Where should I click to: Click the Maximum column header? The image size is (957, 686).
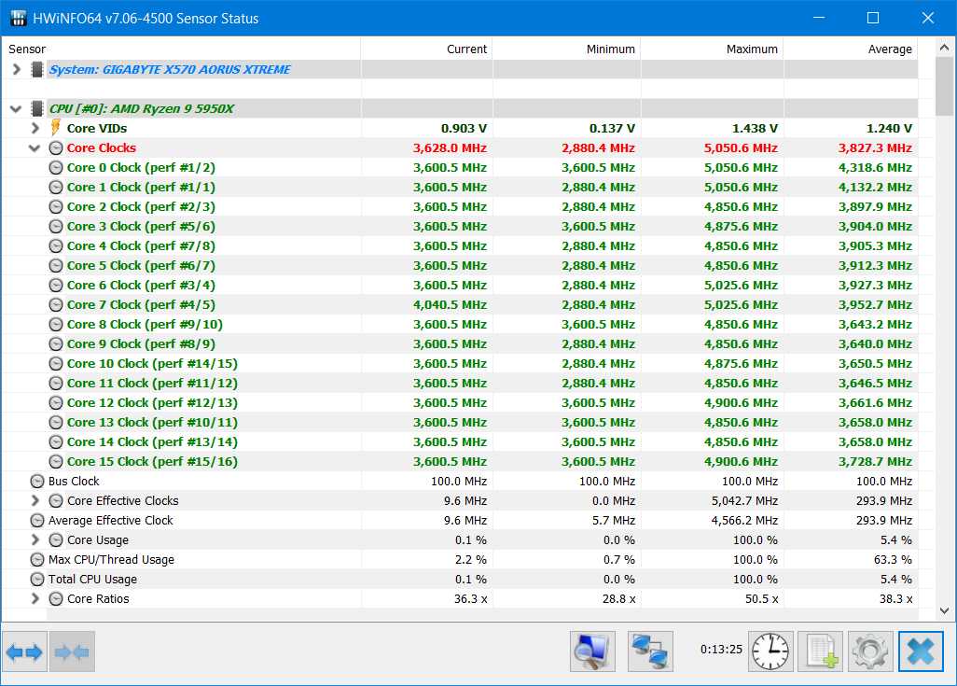click(x=713, y=49)
